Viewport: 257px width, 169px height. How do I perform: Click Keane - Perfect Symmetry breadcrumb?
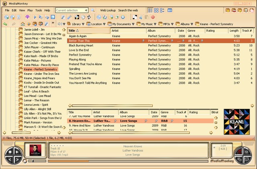(214, 24)
